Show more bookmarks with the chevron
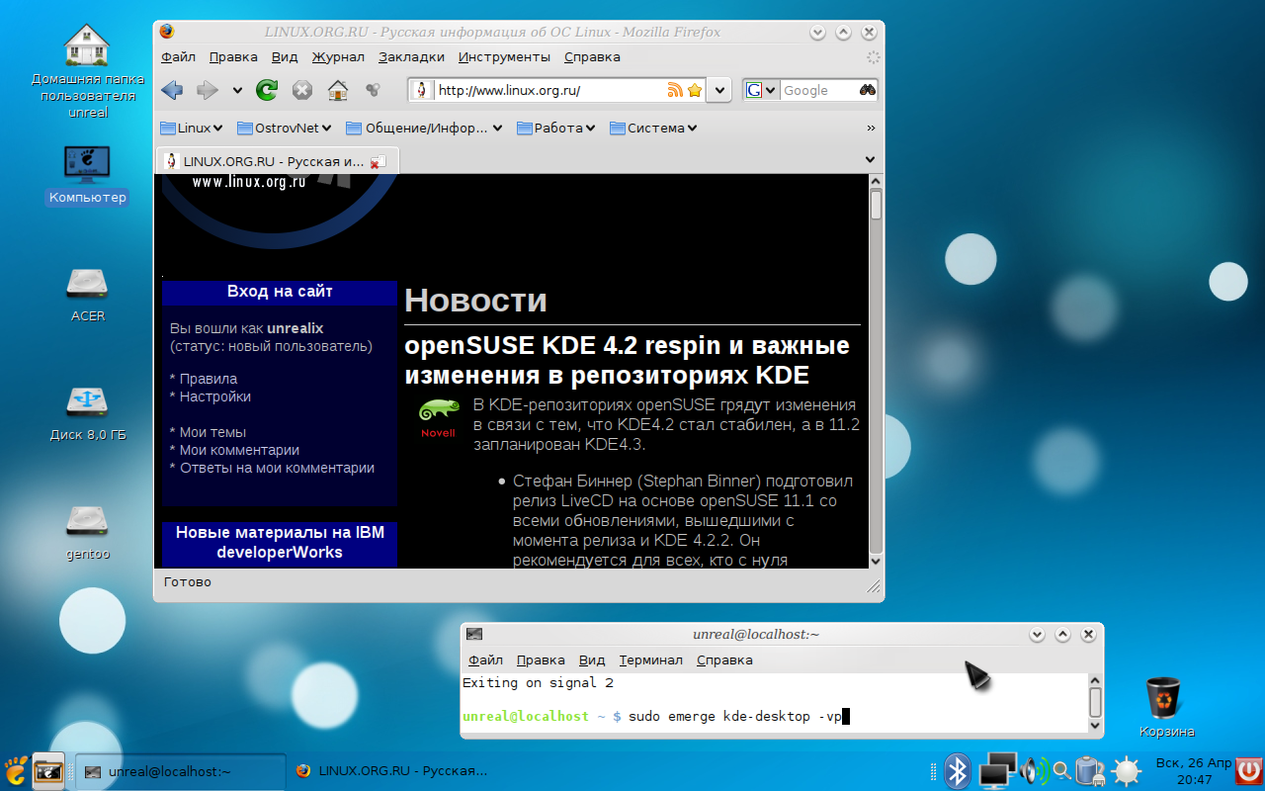Image resolution: width=1265 pixels, height=791 pixels. point(871,128)
